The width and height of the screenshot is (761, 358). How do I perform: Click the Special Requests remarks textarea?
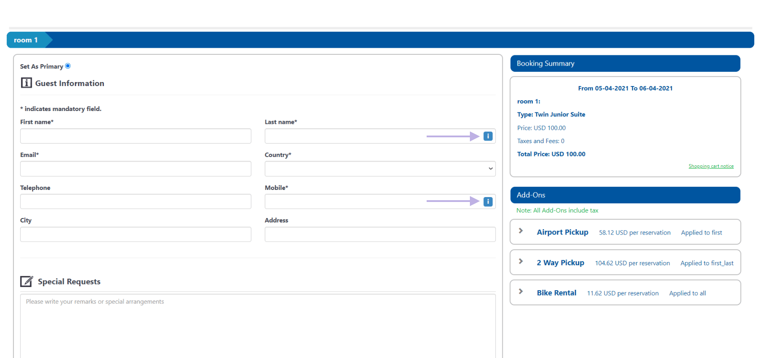pos(258,326)
